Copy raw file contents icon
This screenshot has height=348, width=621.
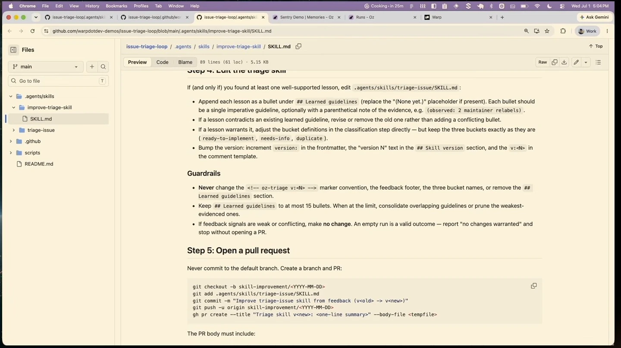pos(555,62)
